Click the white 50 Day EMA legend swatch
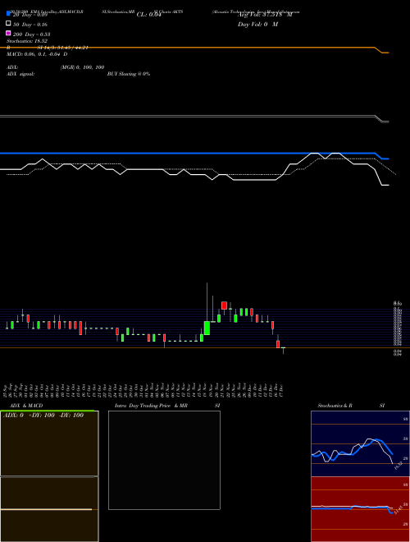410x542 pixels. (8, 24)
